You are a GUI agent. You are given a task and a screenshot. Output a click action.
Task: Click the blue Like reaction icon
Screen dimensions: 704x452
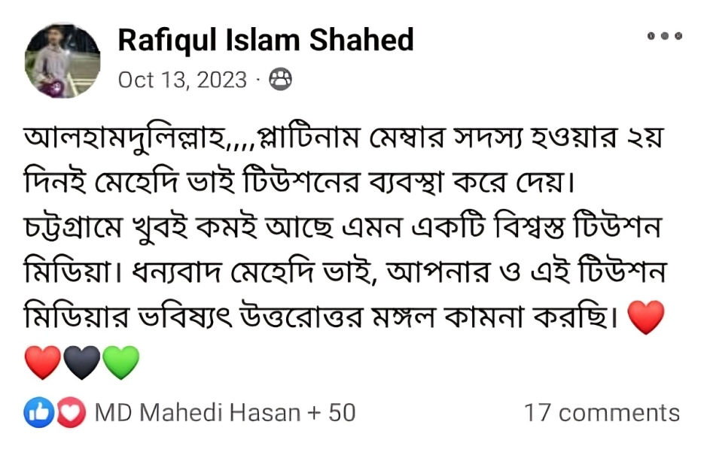pos(38,412)
